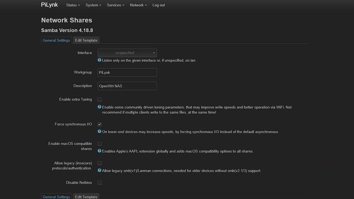This screenshot has width=354, height=199.
Task: Open the Status menu
Action: (73, 5)
